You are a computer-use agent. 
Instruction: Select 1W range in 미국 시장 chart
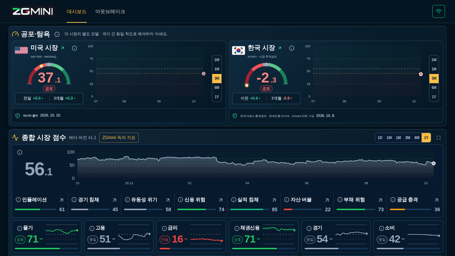[x=217, y=60]
